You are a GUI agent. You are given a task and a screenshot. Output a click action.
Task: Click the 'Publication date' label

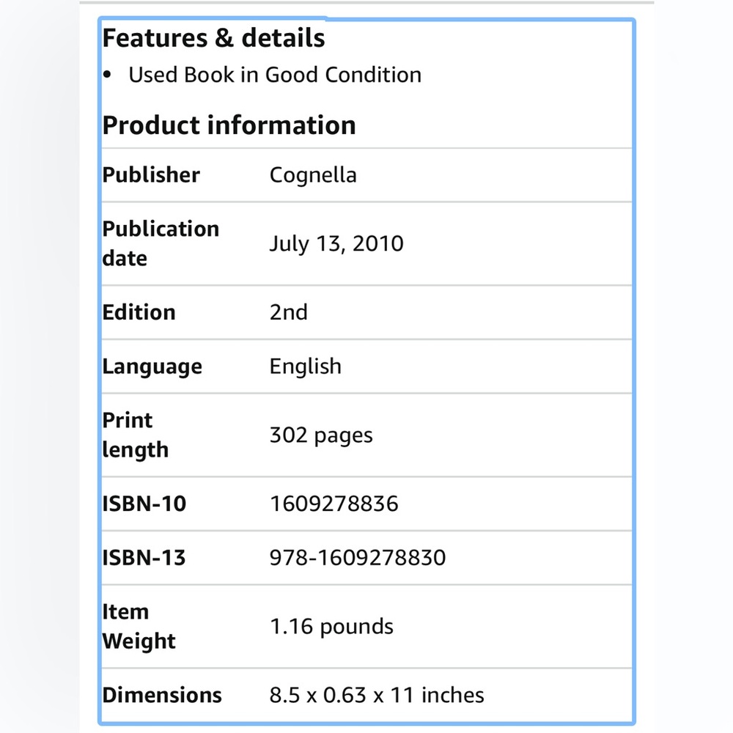[x=161, y=243]
